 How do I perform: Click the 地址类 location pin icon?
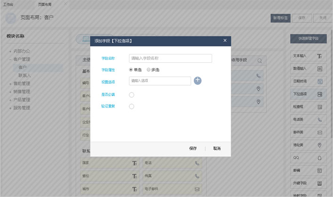click(x=319, y=145)
